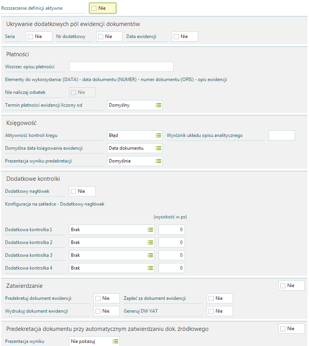Viewport: 309px width, 346px height.
Task: Enable the Seria hiding checkbox
Action: point(31,36)
